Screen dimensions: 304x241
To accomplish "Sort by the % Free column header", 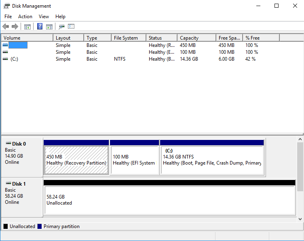I will (261, 38).
